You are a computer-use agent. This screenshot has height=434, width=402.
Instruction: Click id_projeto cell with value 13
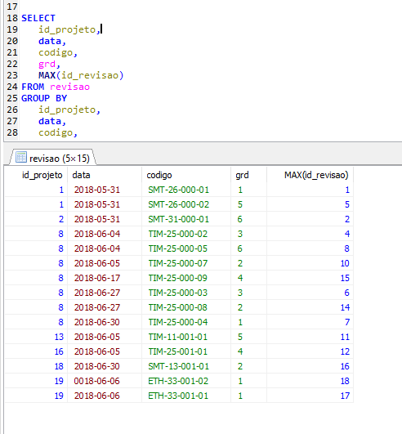[x=36, y=337]
